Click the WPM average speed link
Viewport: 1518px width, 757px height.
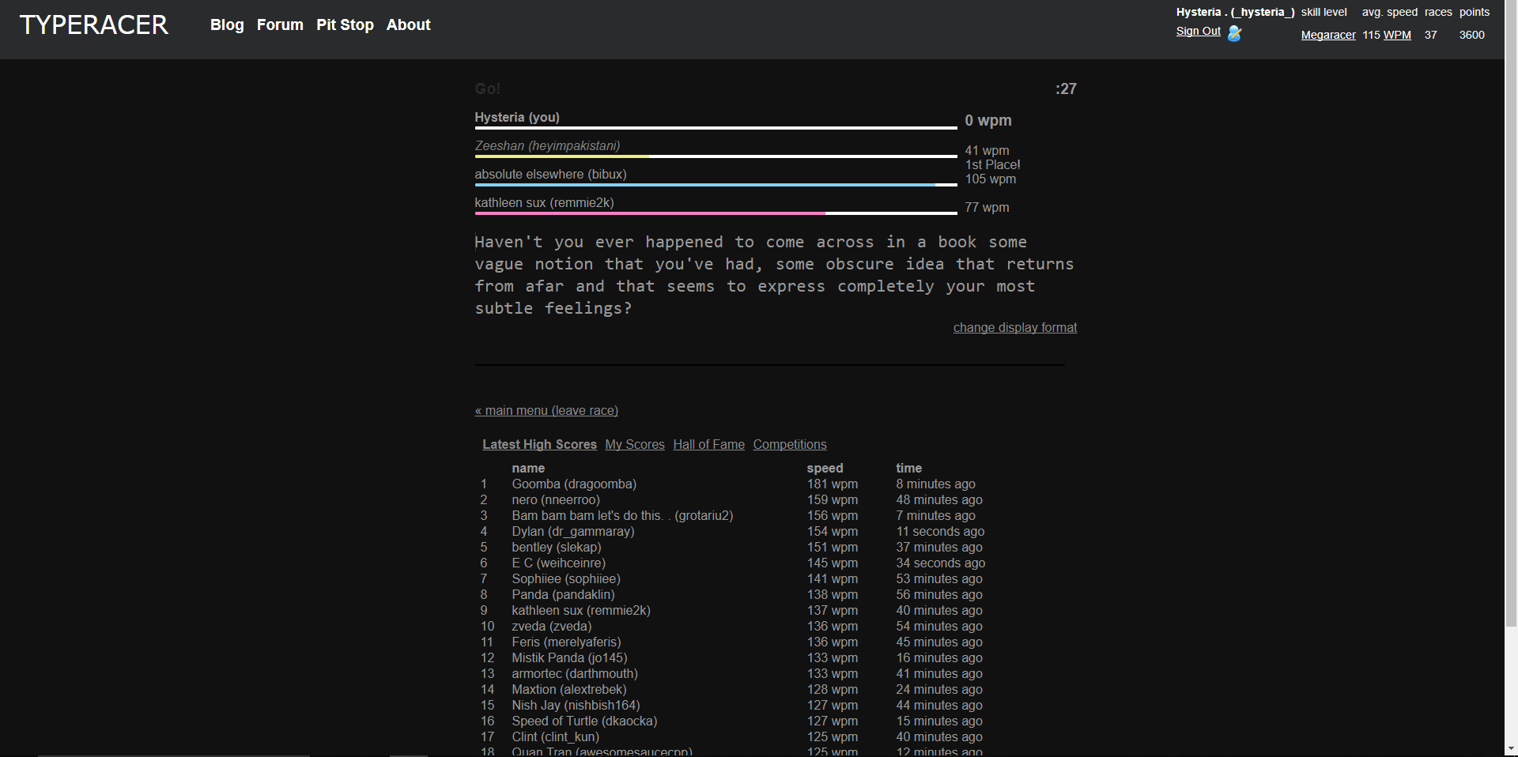pos(1398,35)
